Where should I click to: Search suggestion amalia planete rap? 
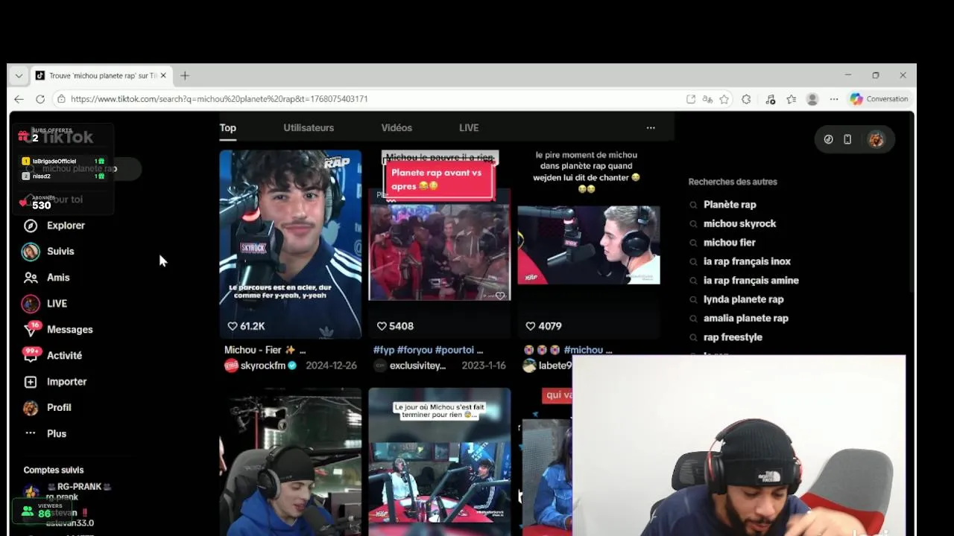coord(745,319)
